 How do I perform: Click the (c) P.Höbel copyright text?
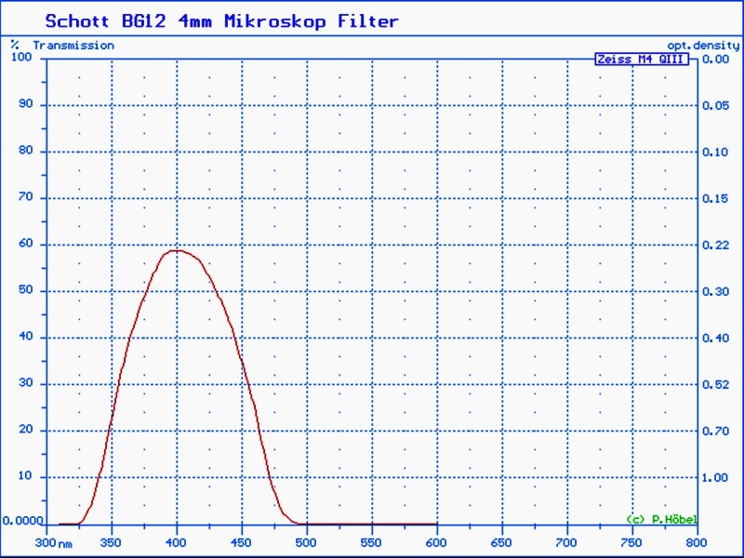[660, 519]
